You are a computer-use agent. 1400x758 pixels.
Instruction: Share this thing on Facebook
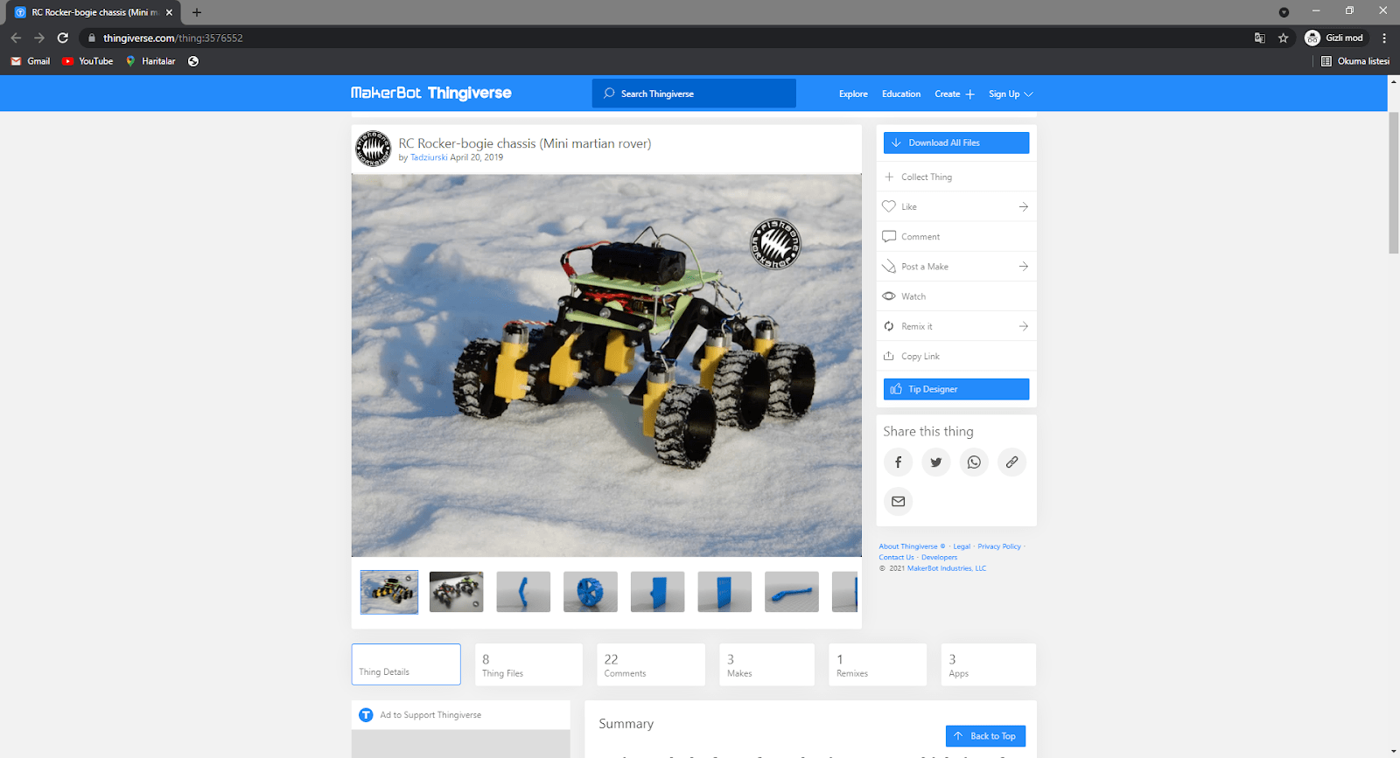898,462
